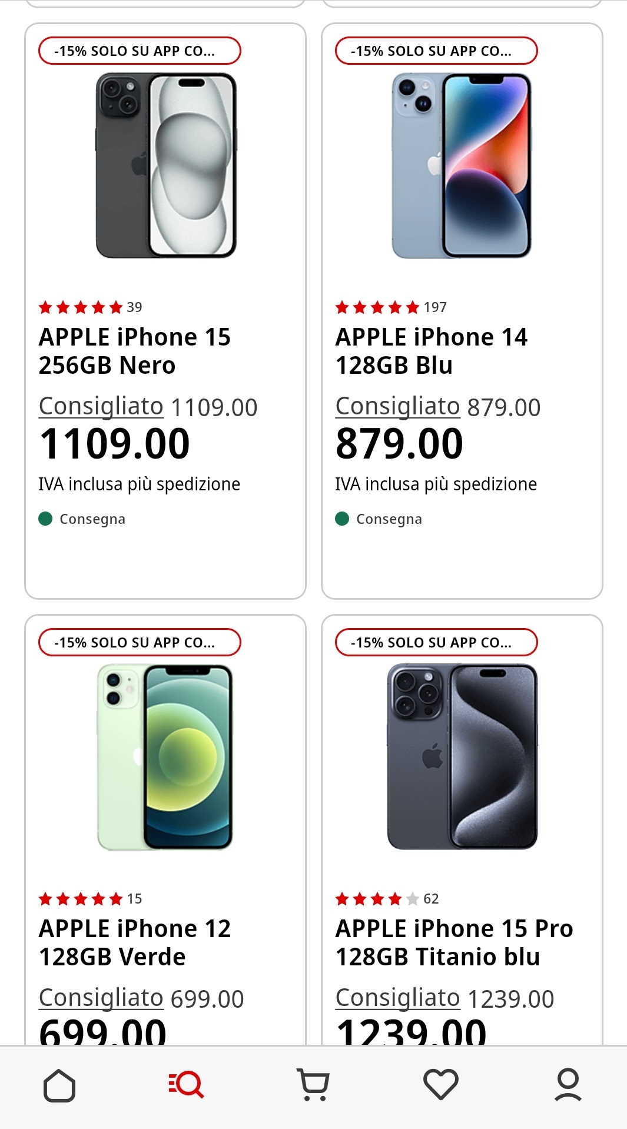Open APPLE iPhone 15 256GB Nero title
627x1129 pixels.
pyautogui.click(x=135, y=351)
